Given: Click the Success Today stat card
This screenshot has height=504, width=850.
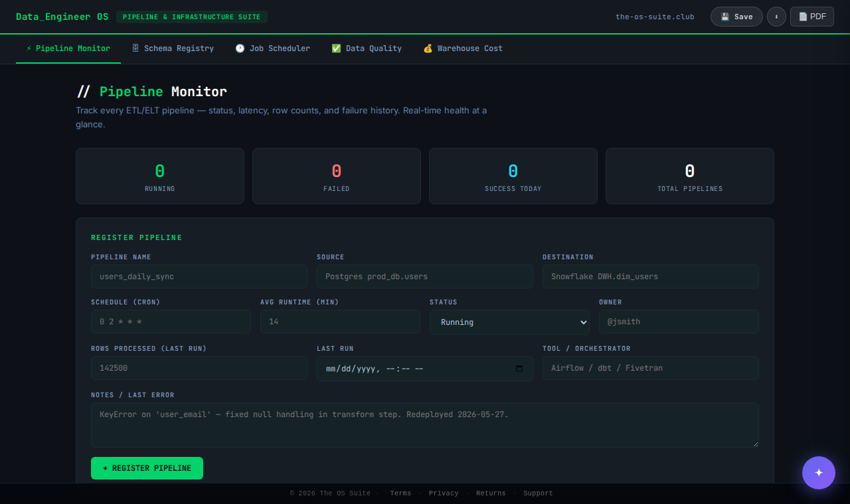Looking at the screenshot, I should pyautogui.click(x=513, y=176).
